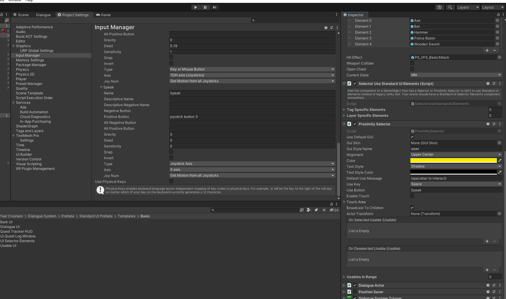This screenshot has width=506, height=299.
Task: Open Input Manager help icon
Action: click(x=326, y=28)
